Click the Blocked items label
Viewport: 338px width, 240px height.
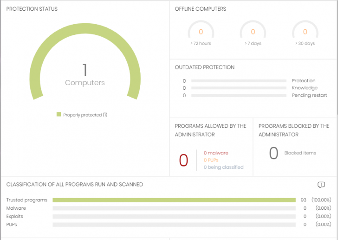(300, 153)
